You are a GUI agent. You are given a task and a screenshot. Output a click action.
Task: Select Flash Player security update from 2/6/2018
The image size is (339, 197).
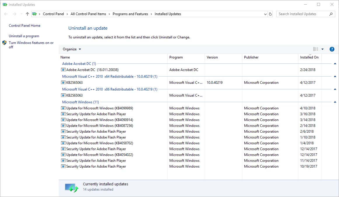pos(96,132)
